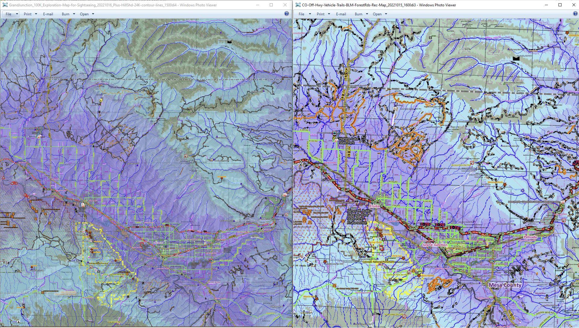This screenshot has width=579, height=328.
Task: Click the Help question-mark icon in the right viewer
Action: 575,13
